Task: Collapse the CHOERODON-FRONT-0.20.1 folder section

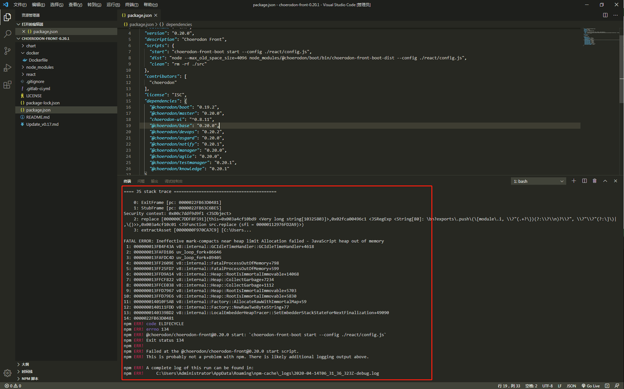Action: pos(66,39)
